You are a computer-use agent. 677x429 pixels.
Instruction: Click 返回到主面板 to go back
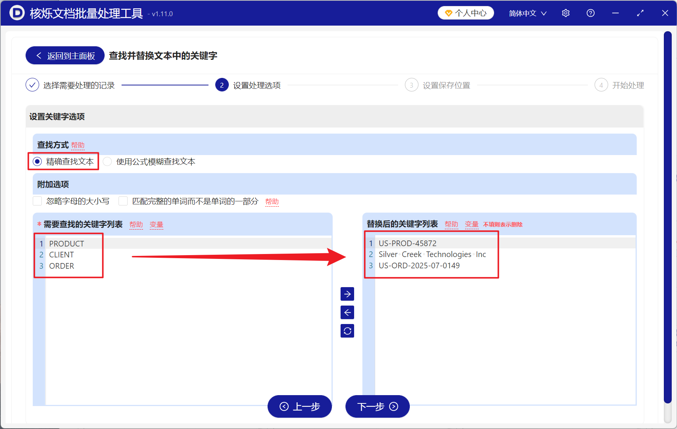pyautogui.click(x=64, y=55)
